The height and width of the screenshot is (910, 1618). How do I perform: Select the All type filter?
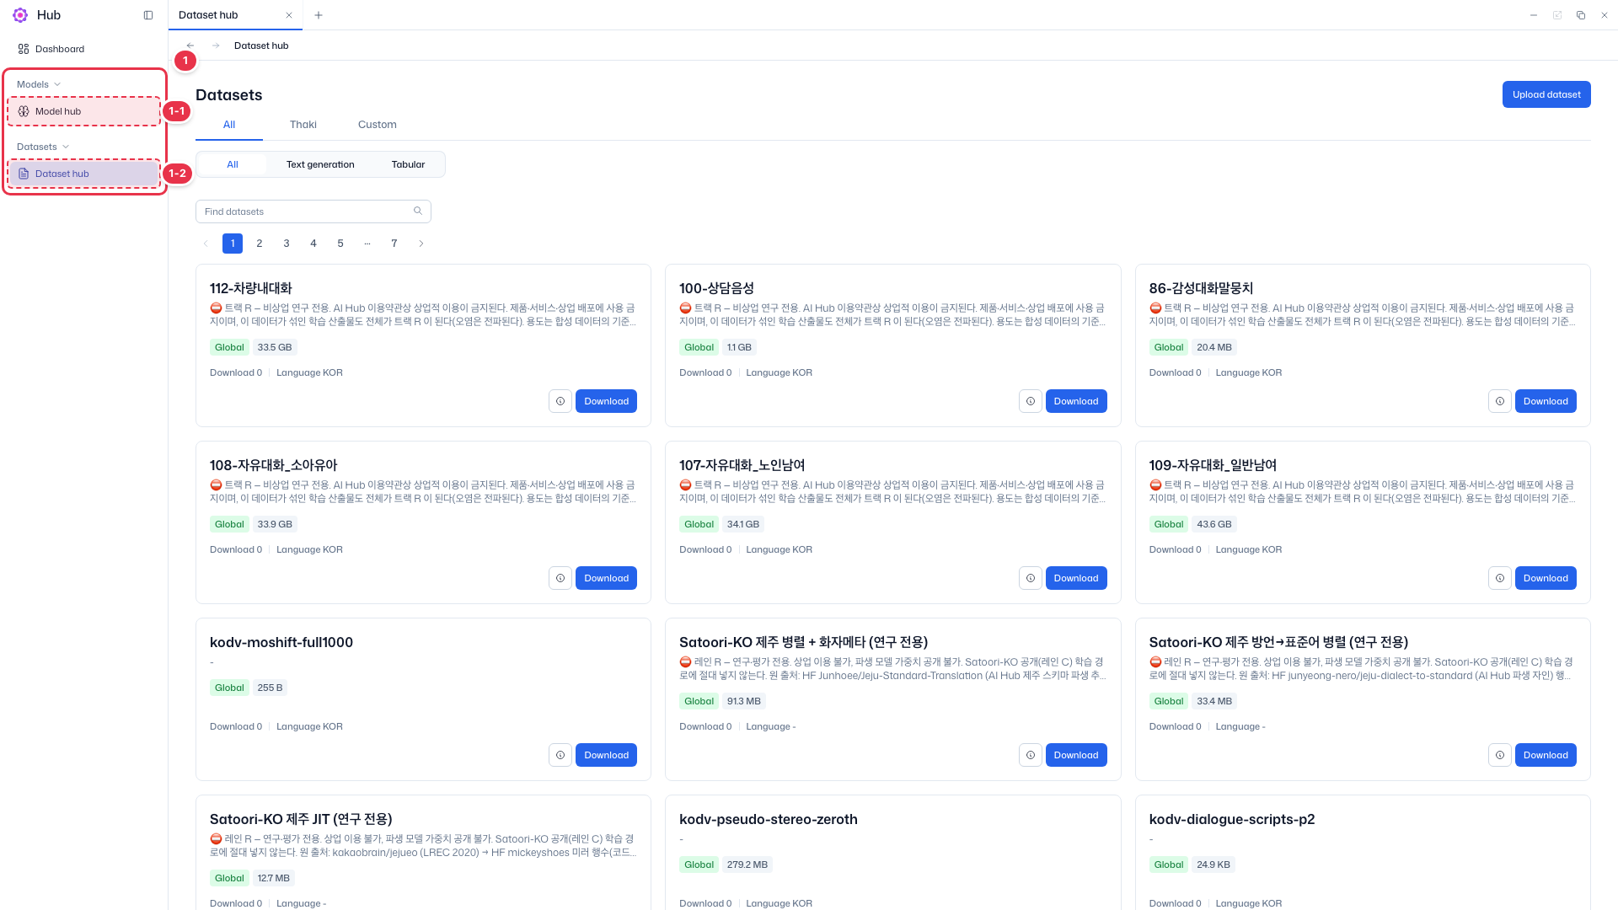coord(233,164)
